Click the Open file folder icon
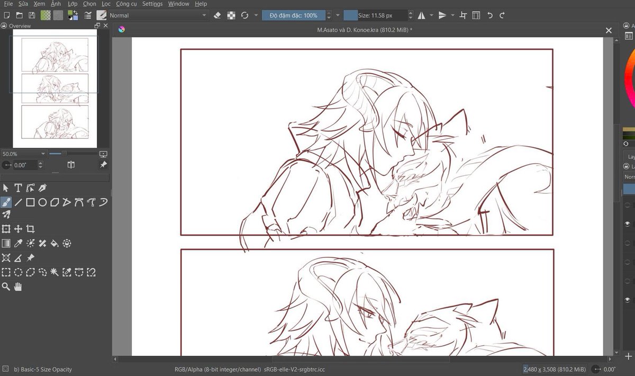635x376 pixels. pyautogui.click(x=19, y=15)
